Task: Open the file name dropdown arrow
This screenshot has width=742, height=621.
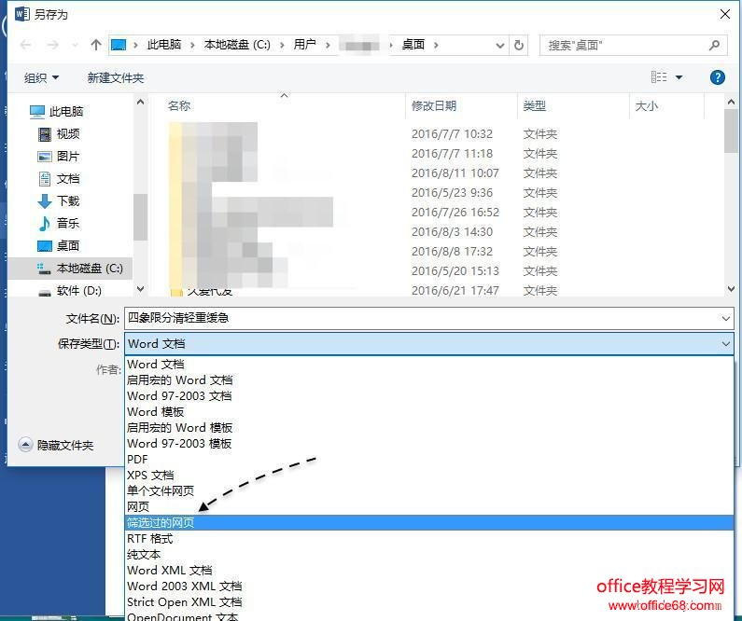Action: (725, 319)
